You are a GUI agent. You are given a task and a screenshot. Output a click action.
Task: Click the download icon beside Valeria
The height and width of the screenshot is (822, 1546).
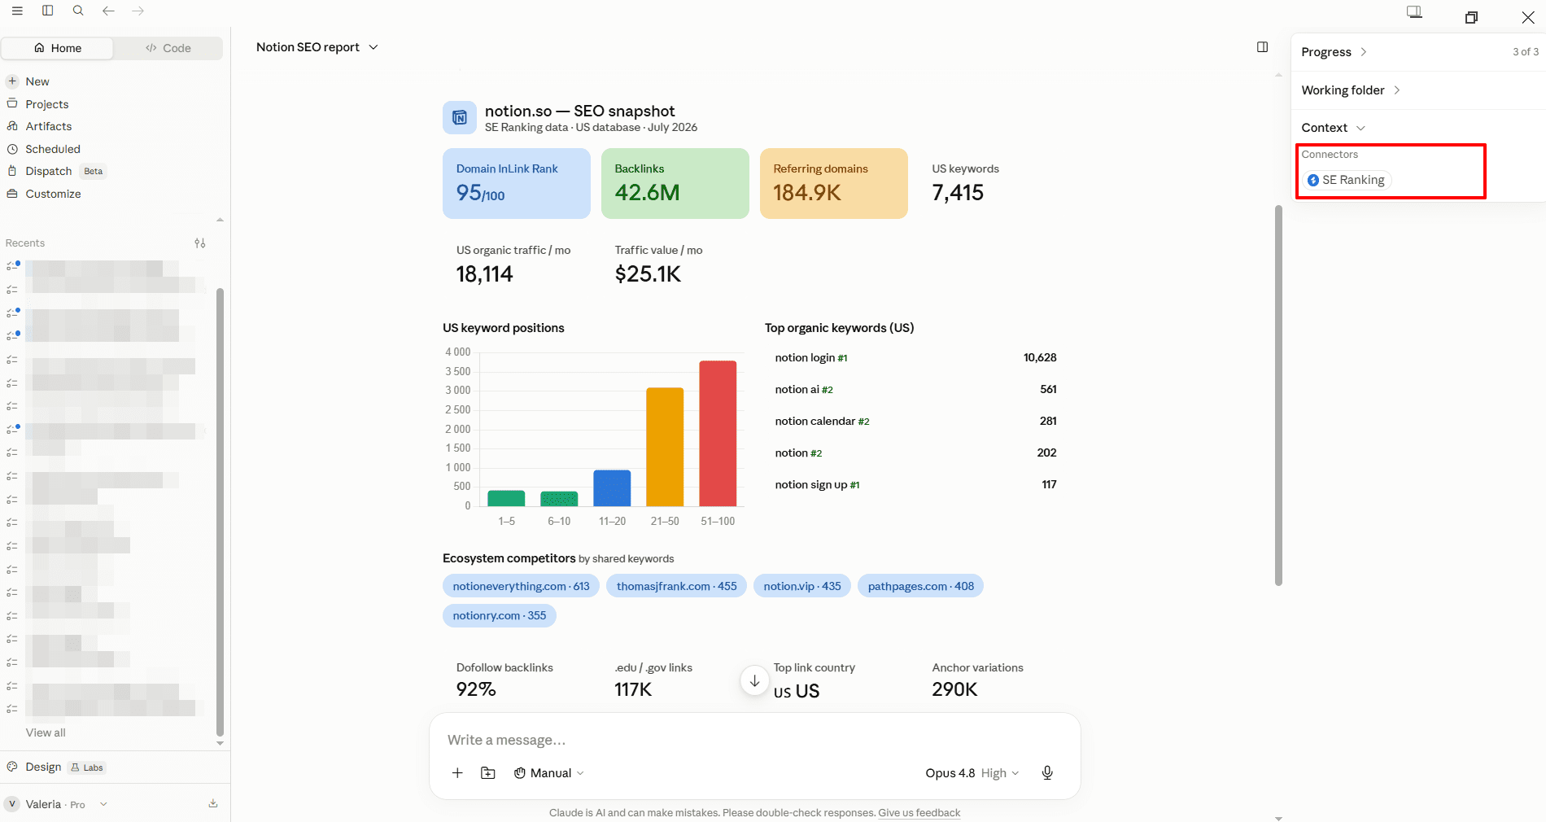click(213, 803)
